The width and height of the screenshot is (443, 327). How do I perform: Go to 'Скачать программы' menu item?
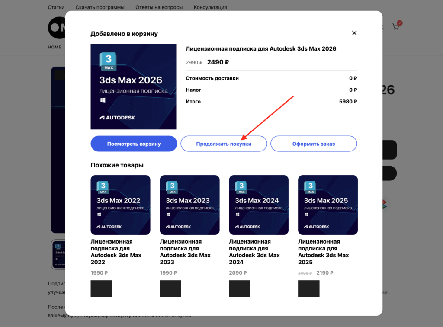(100, 7)
